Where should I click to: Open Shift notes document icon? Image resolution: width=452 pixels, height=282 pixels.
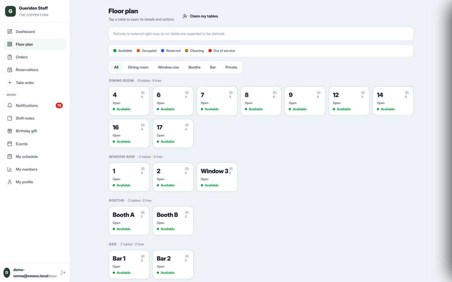tap(10, 118)
